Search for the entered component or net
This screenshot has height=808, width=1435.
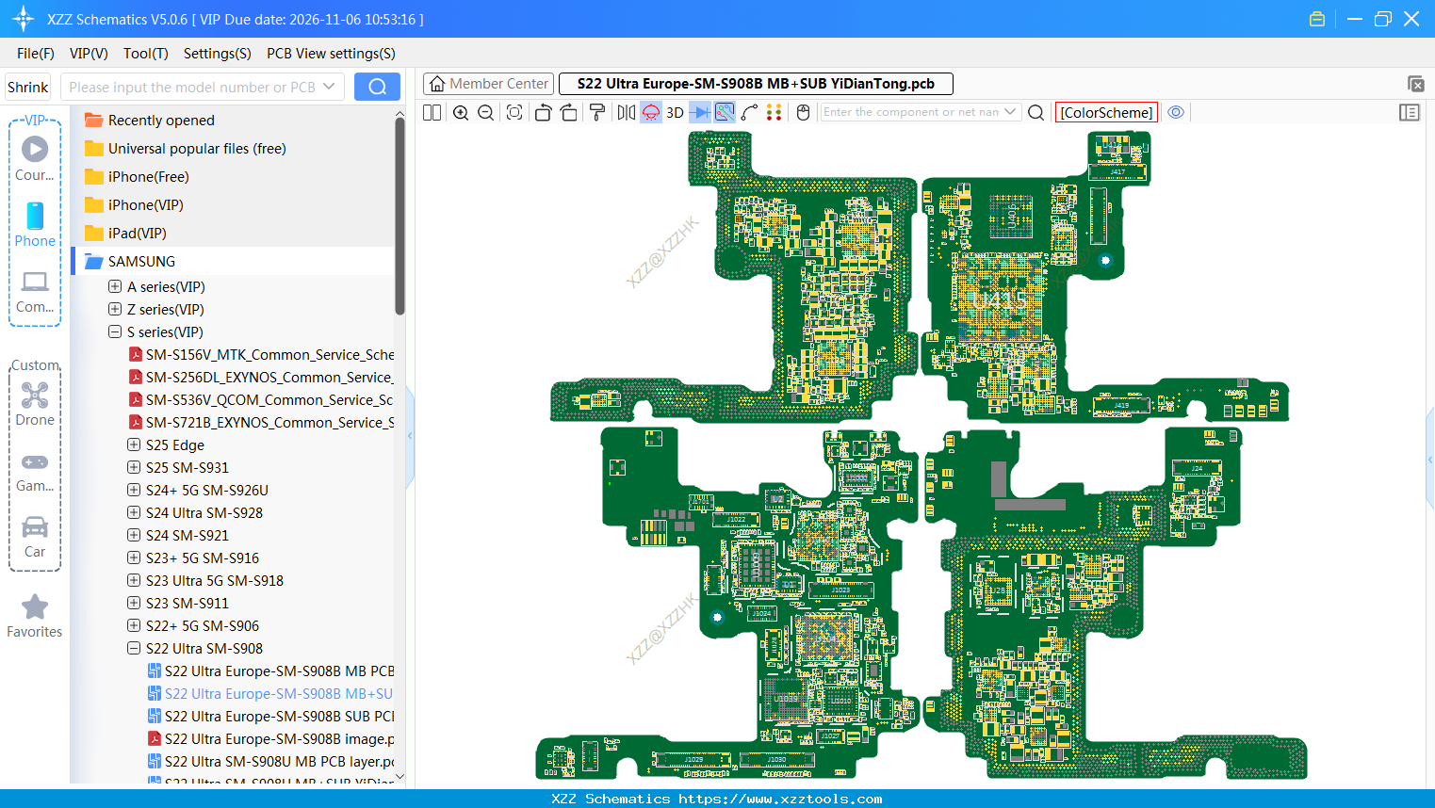pyautogui.click(x=1035, y=113)
